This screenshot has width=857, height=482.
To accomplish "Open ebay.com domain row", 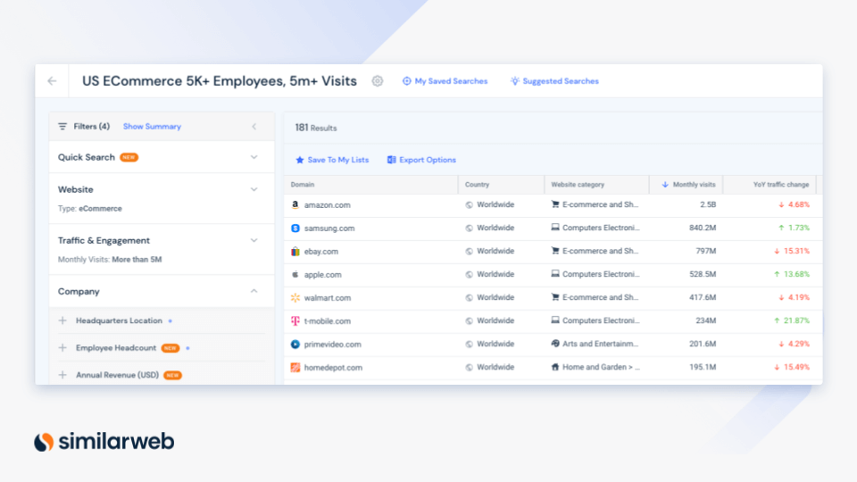I will (553, 252).
